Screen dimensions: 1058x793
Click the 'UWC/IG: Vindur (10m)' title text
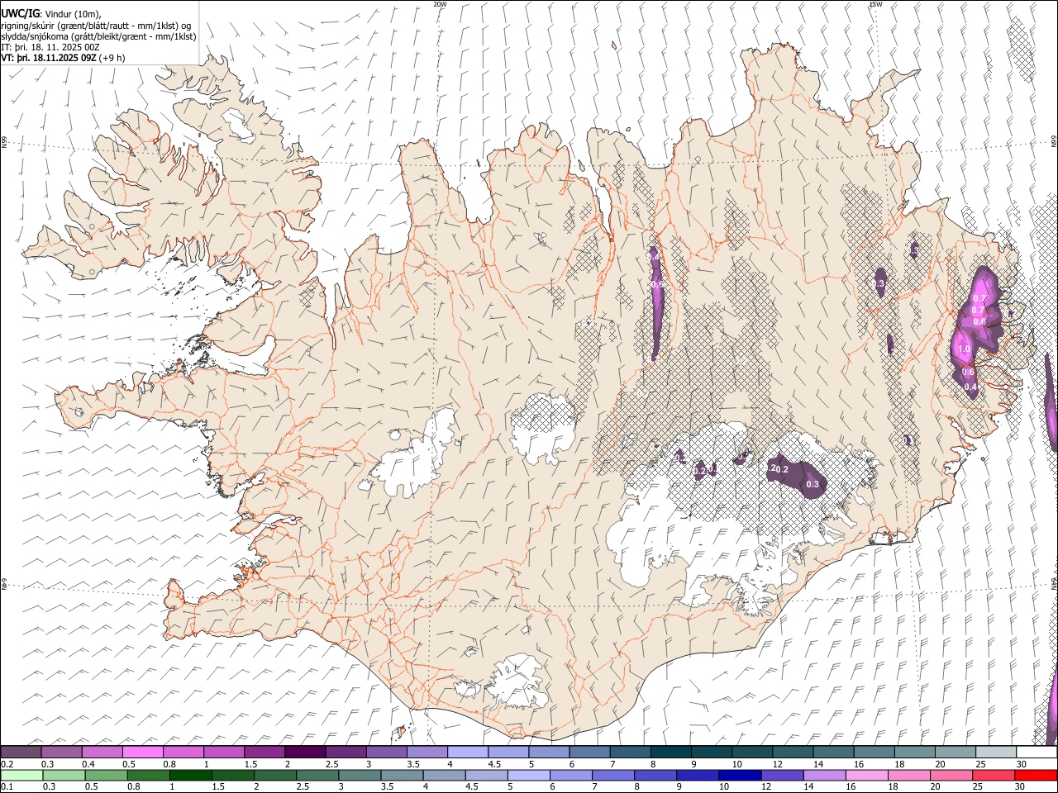[51, 14]
